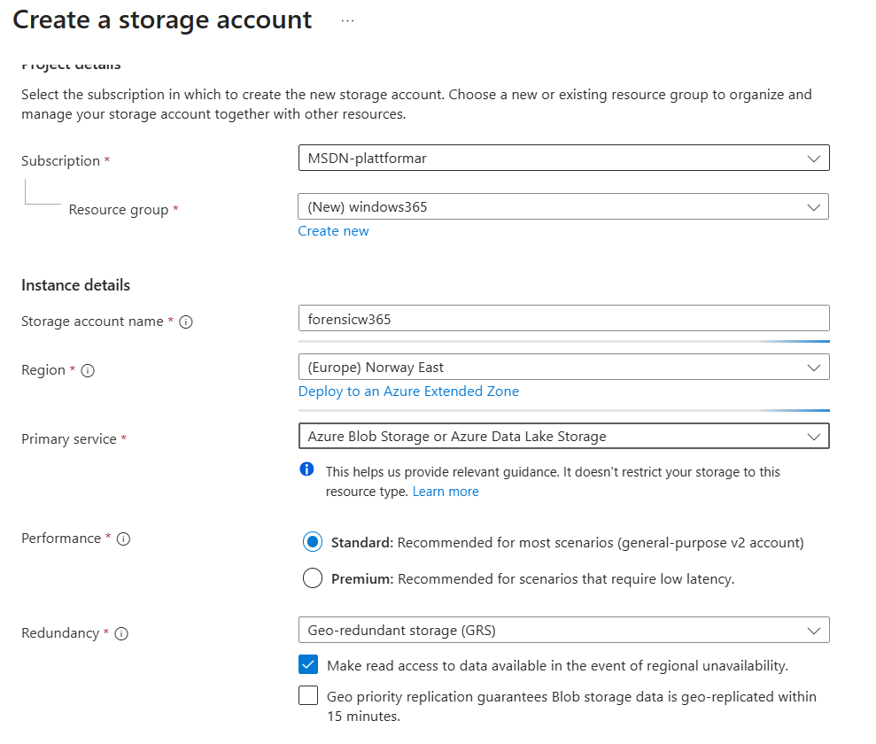The width and height of the screenshot is (876, 744).
Task: Show info tooltip for Redundancy
Action: [x=121, y=633]
